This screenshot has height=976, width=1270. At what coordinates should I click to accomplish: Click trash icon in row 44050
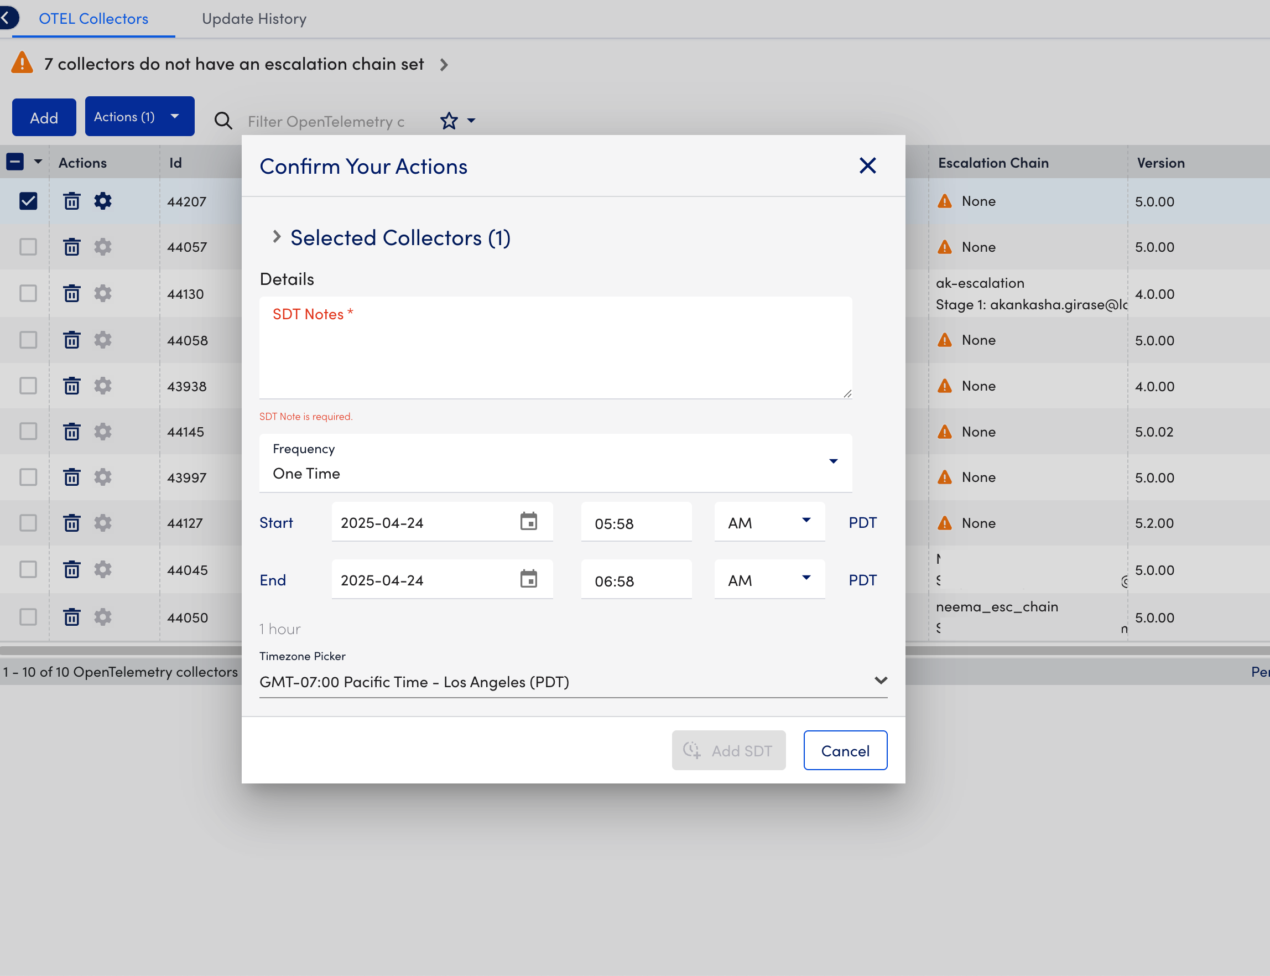tap(71, 617)
